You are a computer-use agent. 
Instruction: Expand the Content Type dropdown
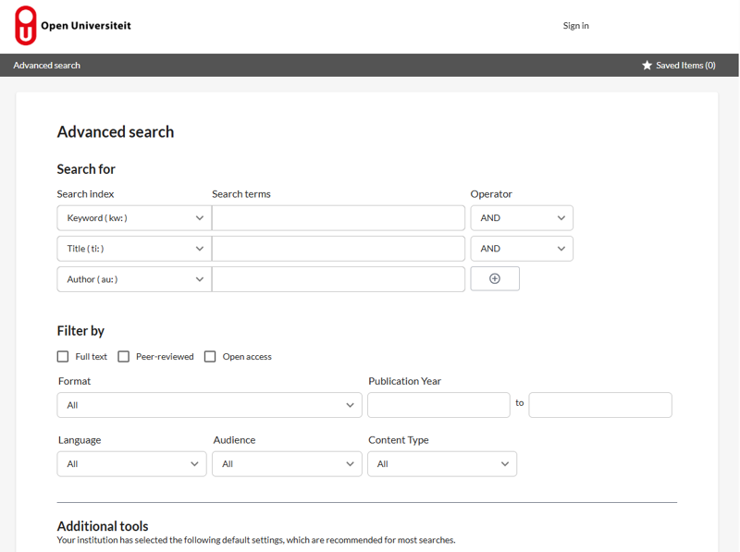point(442,464)
